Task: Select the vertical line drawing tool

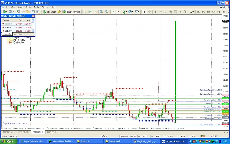Action: (x=156, y=12)
